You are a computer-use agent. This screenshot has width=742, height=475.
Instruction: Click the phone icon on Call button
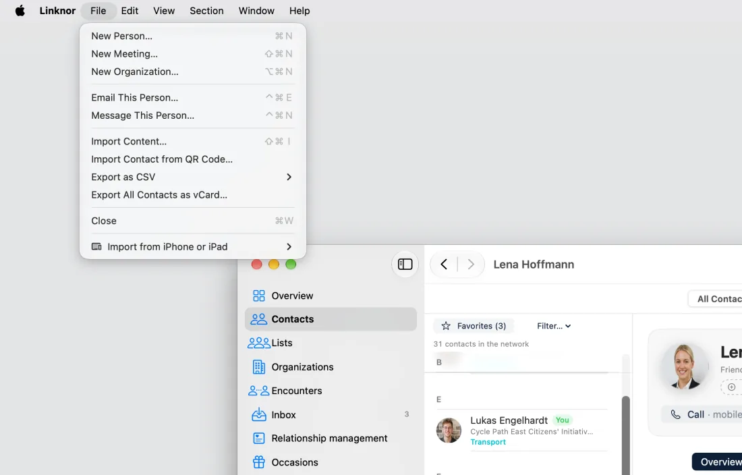click(675, 414)
